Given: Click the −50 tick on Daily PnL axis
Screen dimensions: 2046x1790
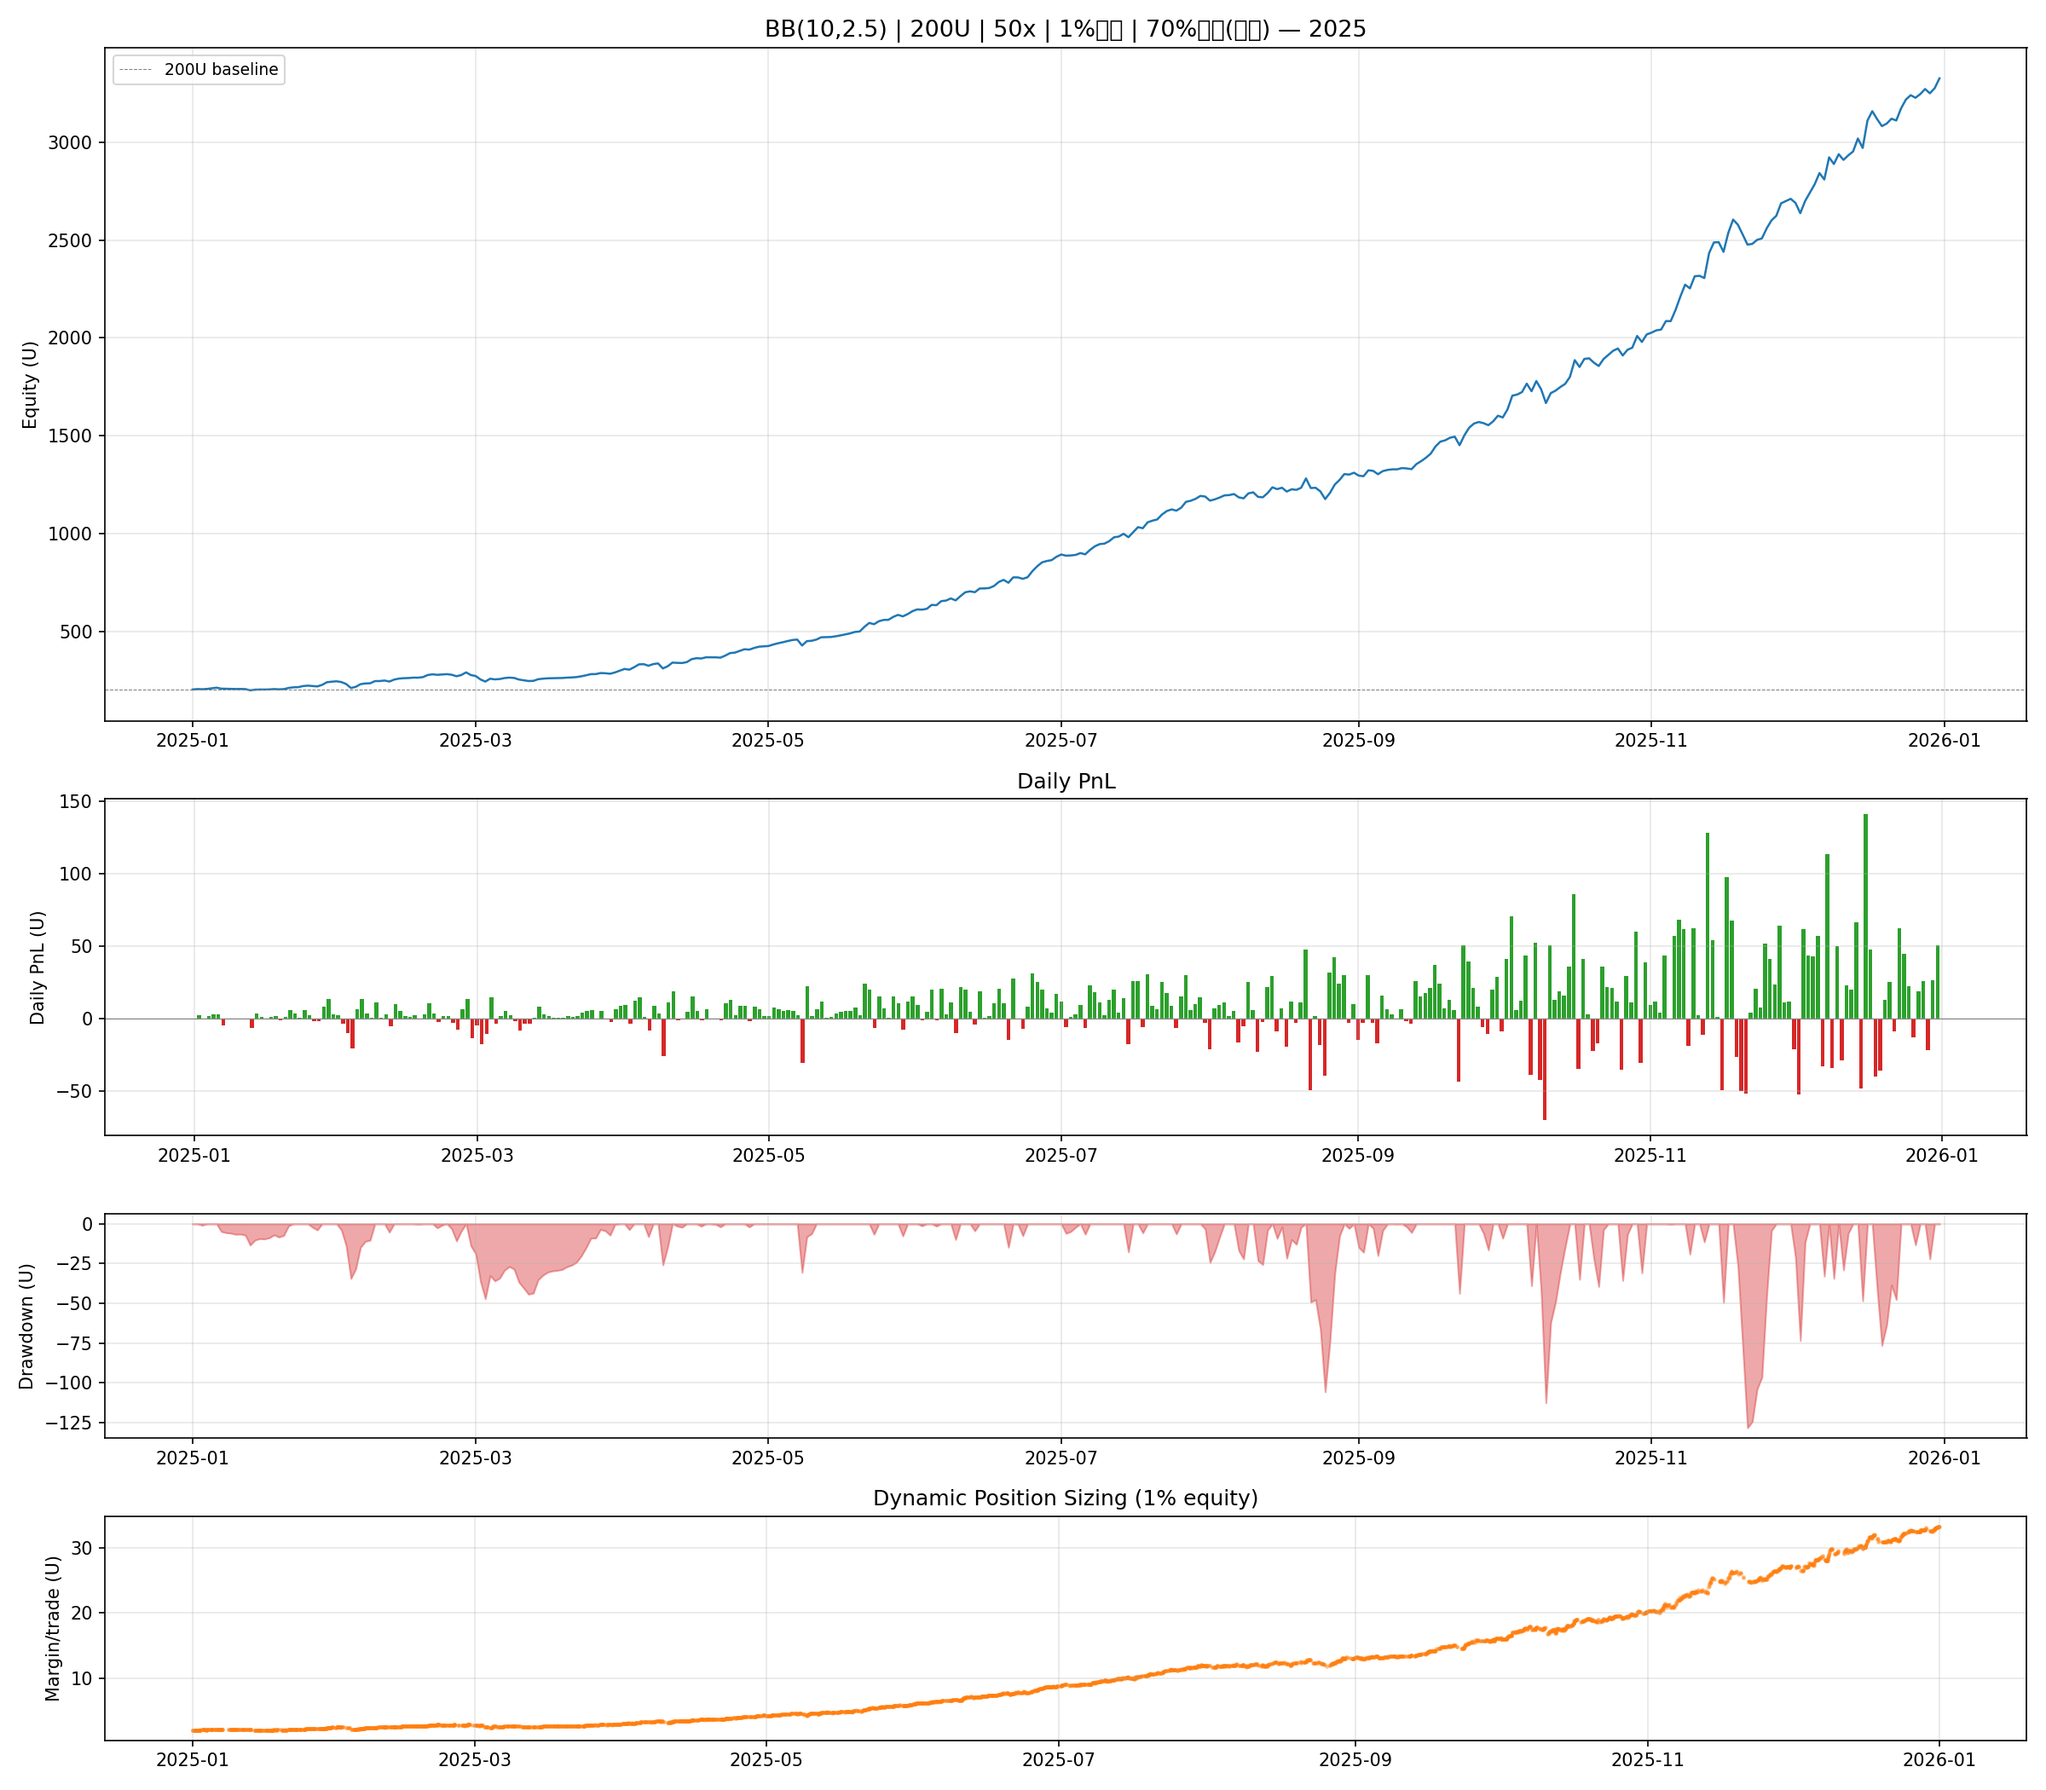Looking at the screenshot, I should tap(73, 1091).
